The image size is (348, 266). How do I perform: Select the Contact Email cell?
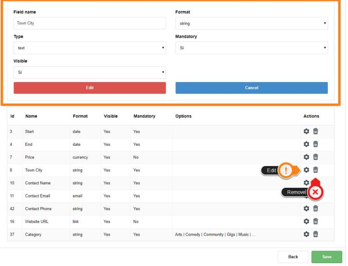38,196
